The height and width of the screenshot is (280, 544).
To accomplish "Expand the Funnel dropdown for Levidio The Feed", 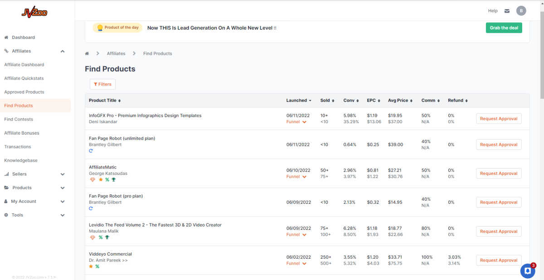I will click(296, 235).
